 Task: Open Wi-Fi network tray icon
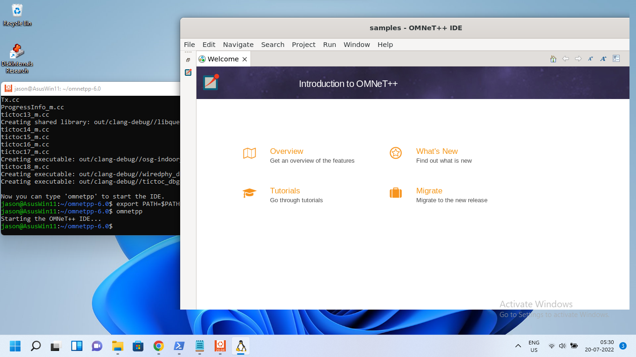[552, 346]
